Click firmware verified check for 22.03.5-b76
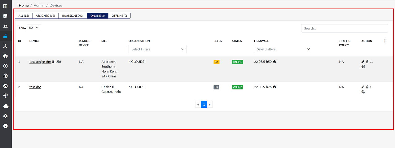The width and height of the screenshot is (395, 148). point(275,87)
